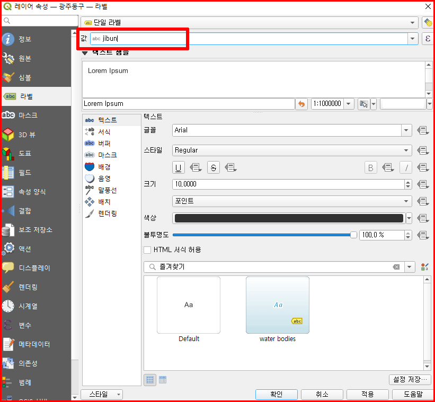
Task: Open the 3D 뷰 section
Action: coord(36,135)
